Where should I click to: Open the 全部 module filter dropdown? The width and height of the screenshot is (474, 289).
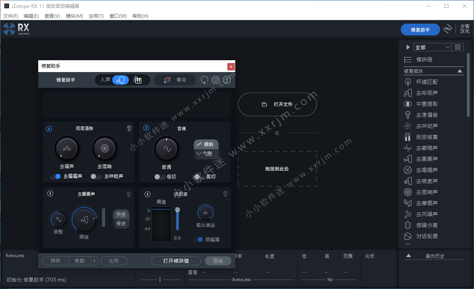[432, 47]
